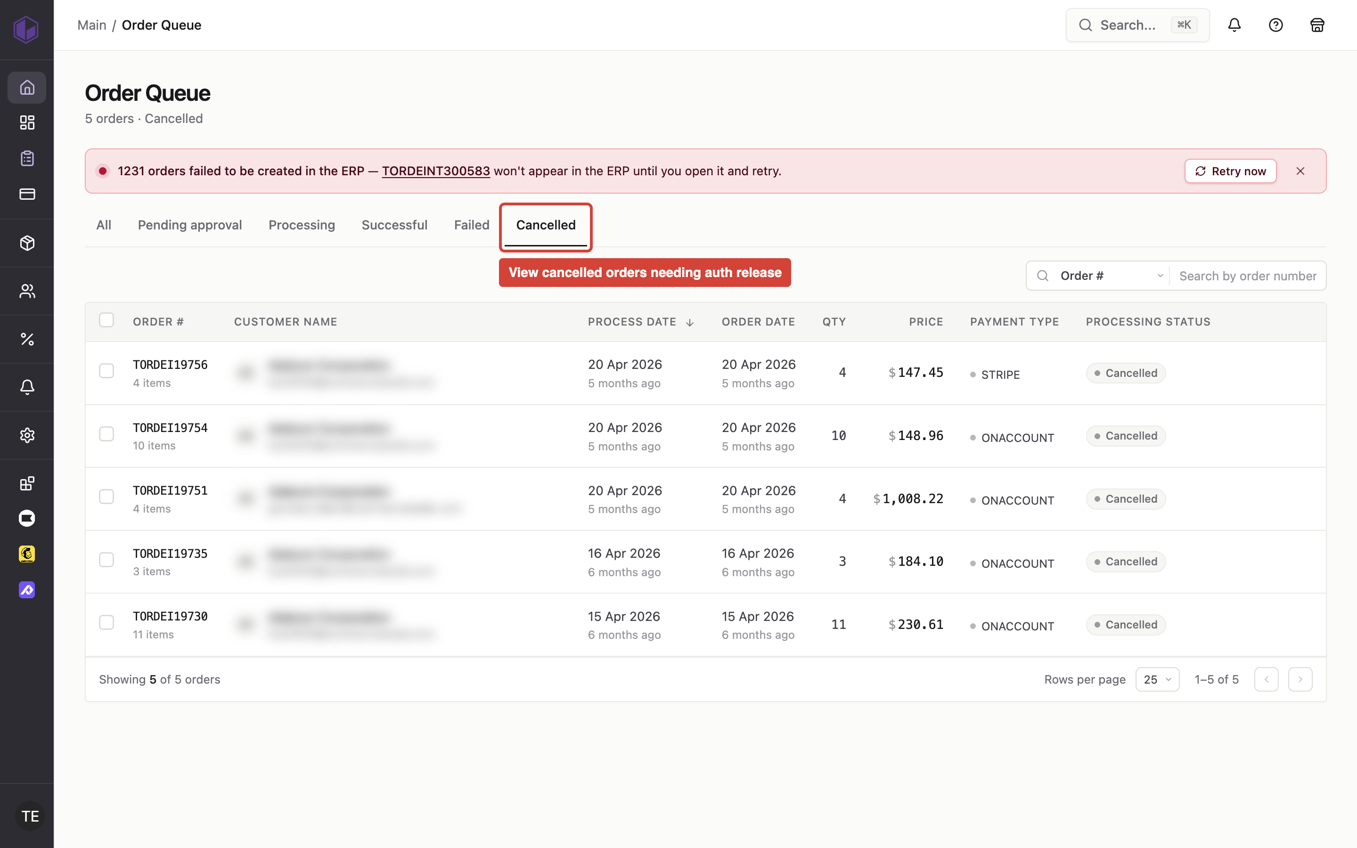Screen dimensions: 1357x848
Task: Open the global Search box
Action: coord(1137,24)
